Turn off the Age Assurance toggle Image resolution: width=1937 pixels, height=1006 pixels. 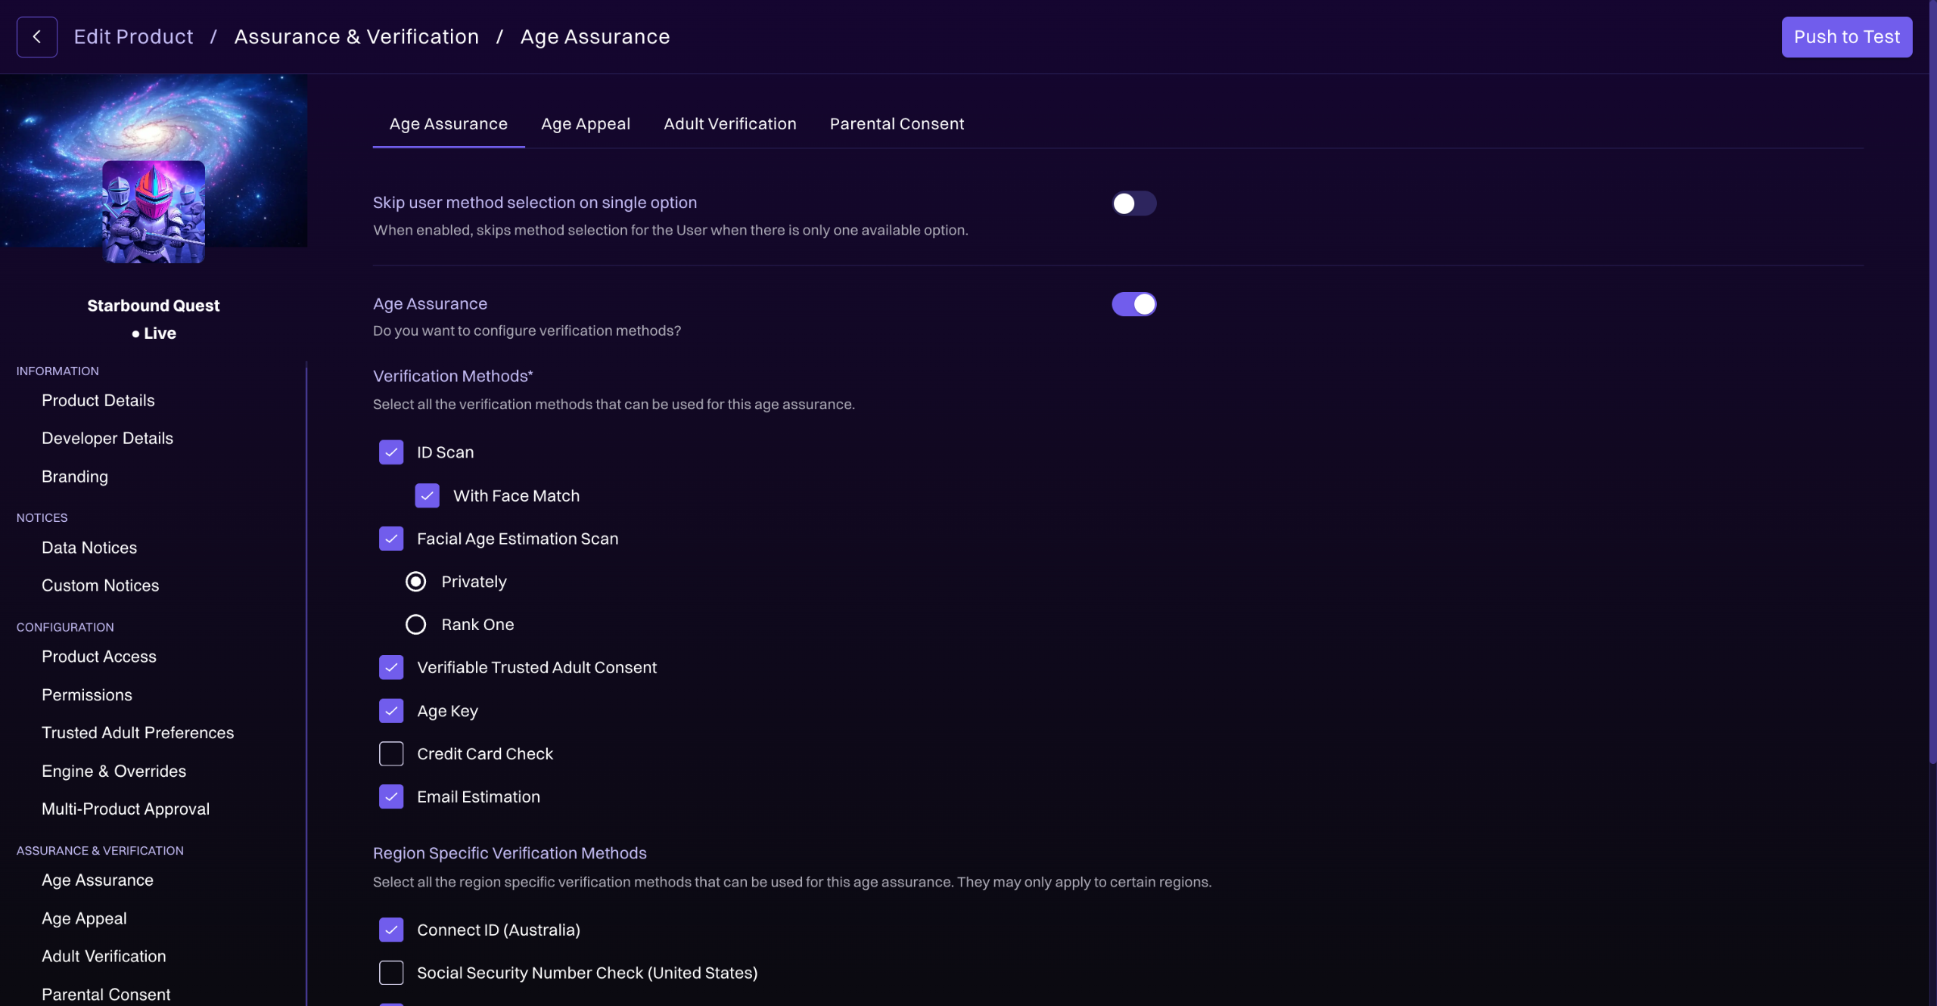(x=1133, y=304)
